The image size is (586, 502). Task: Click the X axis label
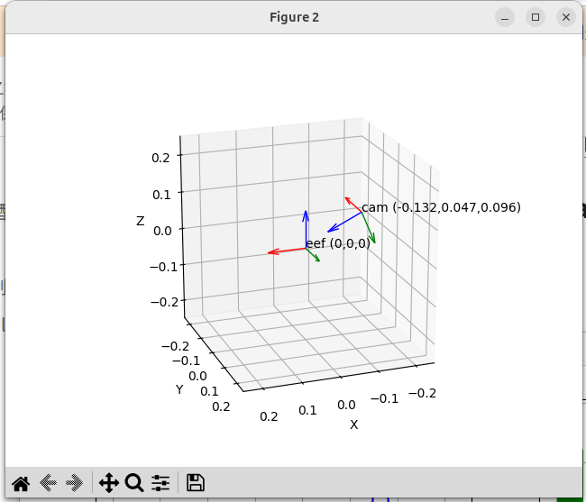(353, 424)
